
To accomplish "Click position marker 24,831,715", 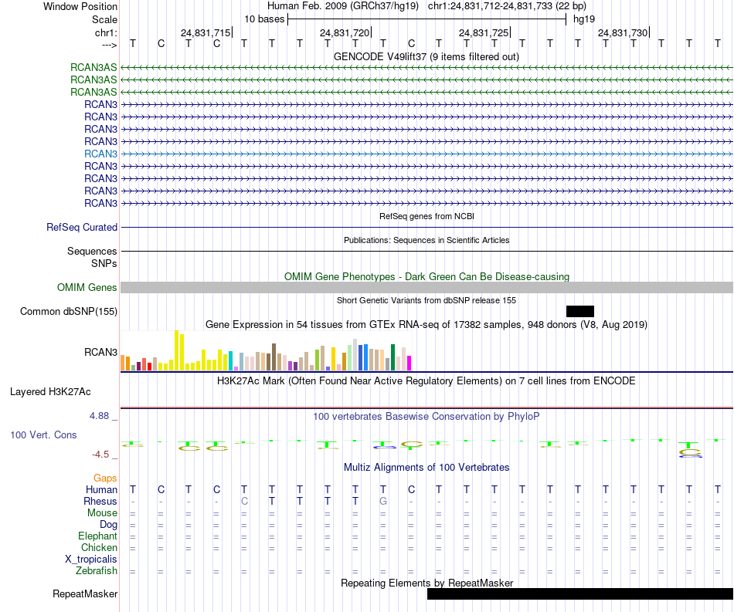I will point(206,32).
